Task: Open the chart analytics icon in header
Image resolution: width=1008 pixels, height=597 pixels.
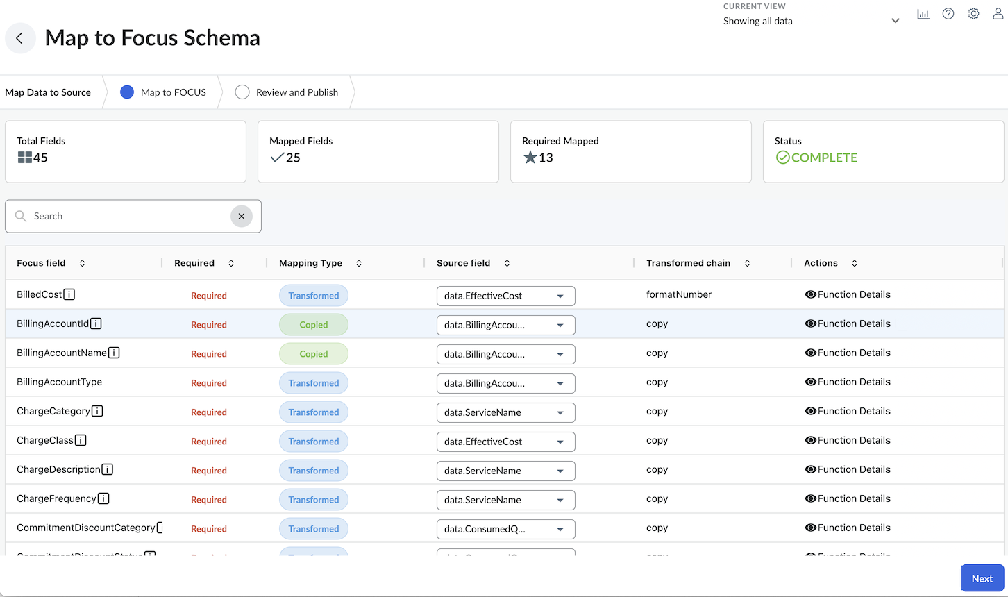Action: [923, 14]
